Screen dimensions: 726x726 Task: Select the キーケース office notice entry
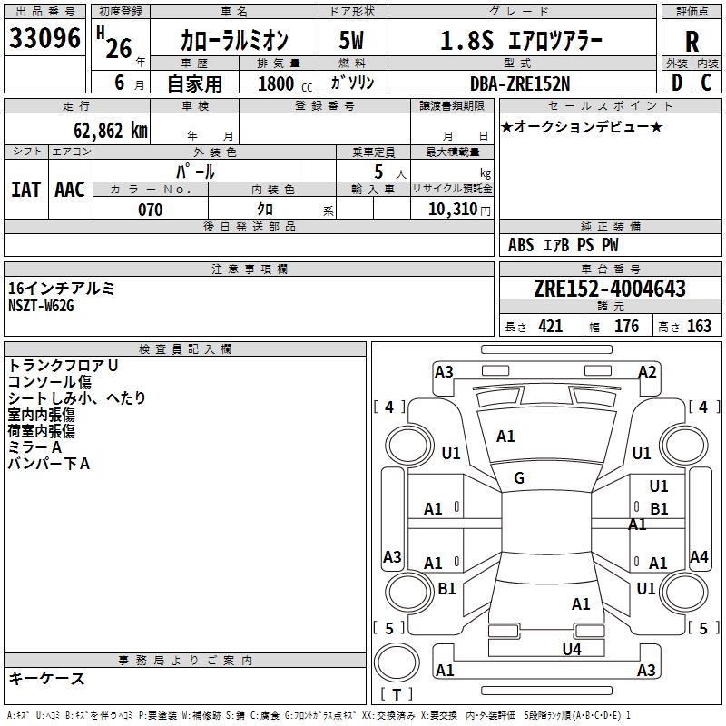[46, 678]
